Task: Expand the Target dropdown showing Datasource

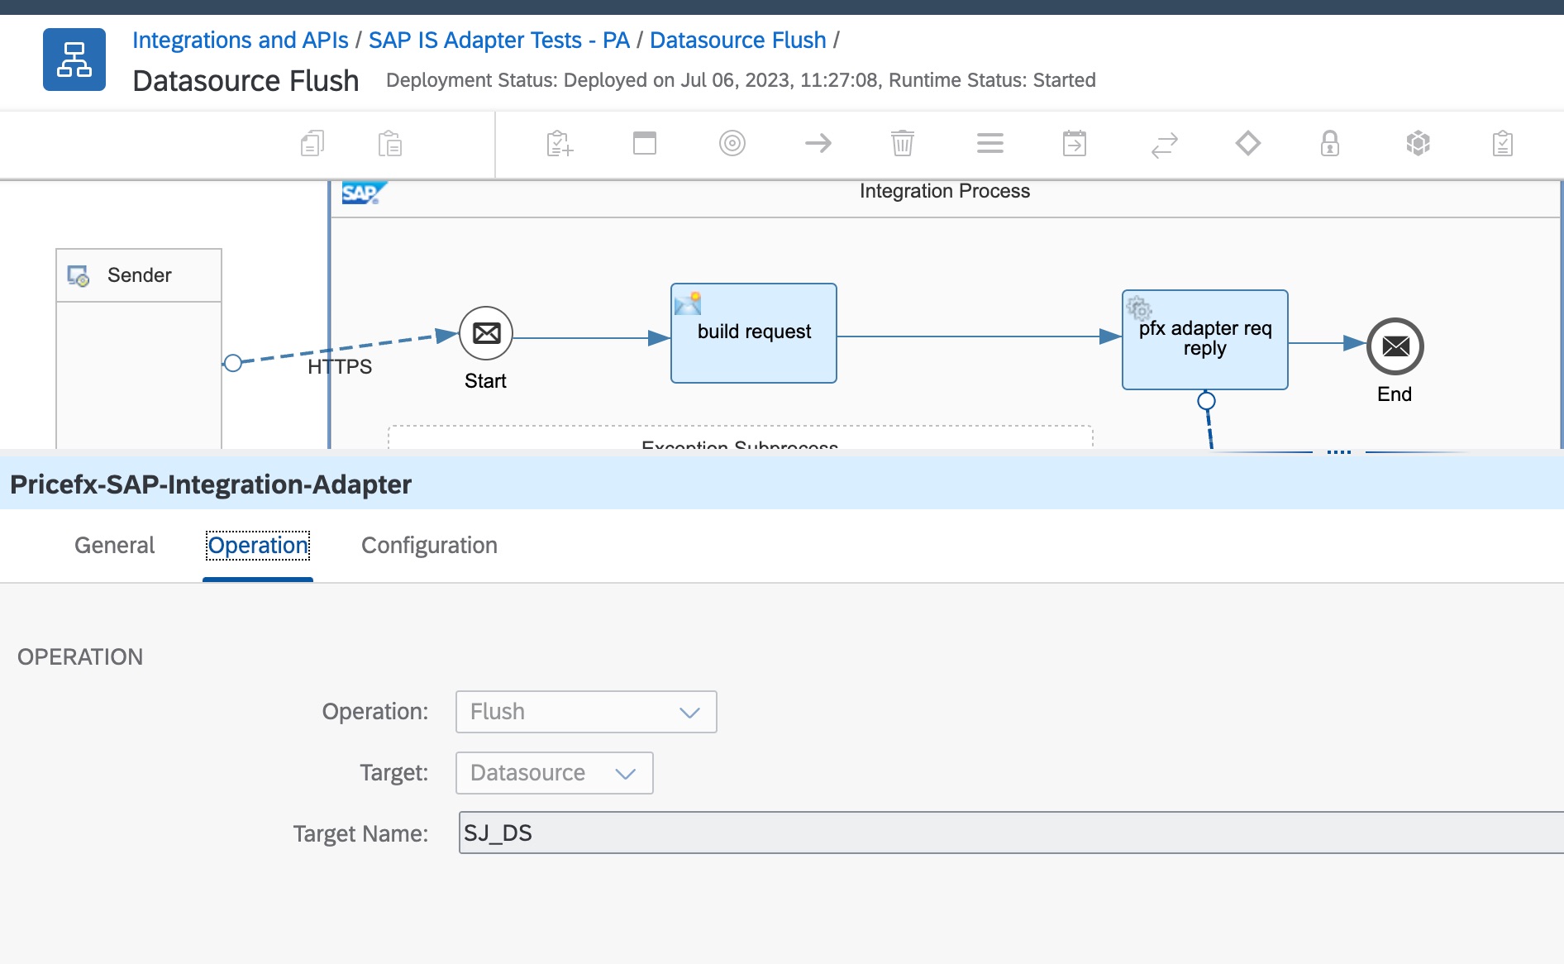Action: 554,773
